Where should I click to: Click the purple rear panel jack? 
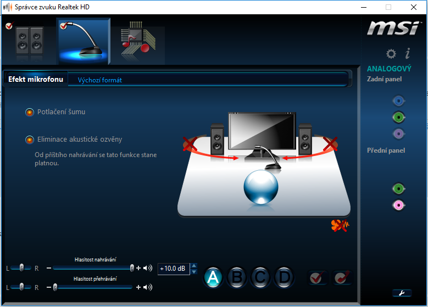[398, 134]
